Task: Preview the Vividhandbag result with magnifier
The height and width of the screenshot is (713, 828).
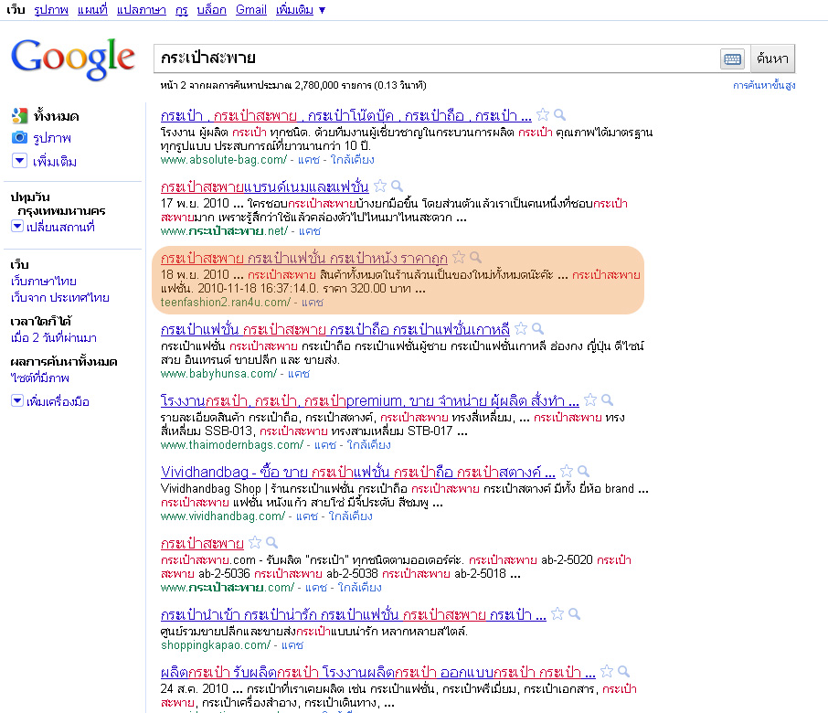Action: pyautogui.click(x=583, y=471)
